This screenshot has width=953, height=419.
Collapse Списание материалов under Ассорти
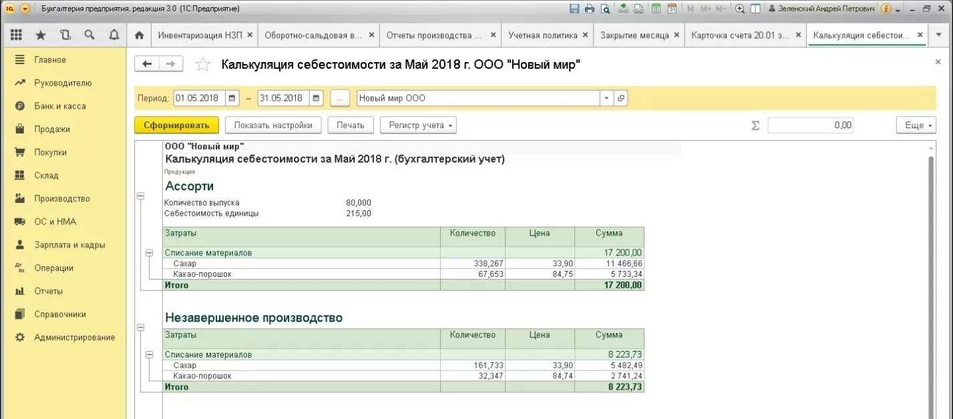[150, 253]
